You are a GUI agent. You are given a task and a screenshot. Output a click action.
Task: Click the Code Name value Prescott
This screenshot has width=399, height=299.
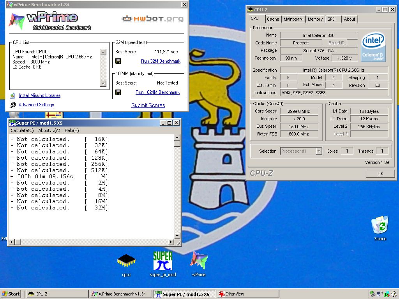coord(301,43)
